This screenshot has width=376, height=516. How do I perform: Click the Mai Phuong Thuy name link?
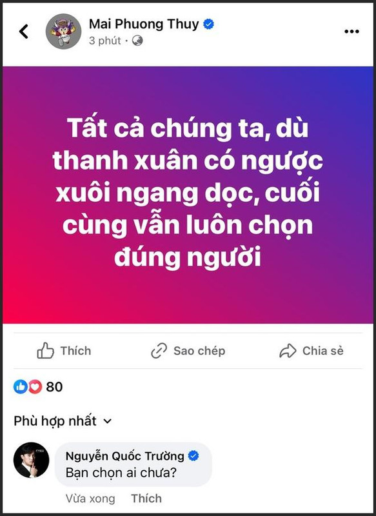(x=144, y=24)
